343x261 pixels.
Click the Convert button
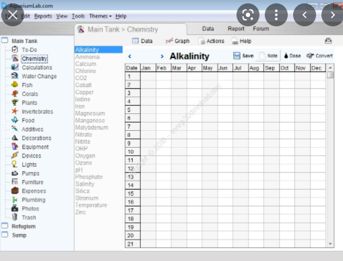(x=319, y=56)
